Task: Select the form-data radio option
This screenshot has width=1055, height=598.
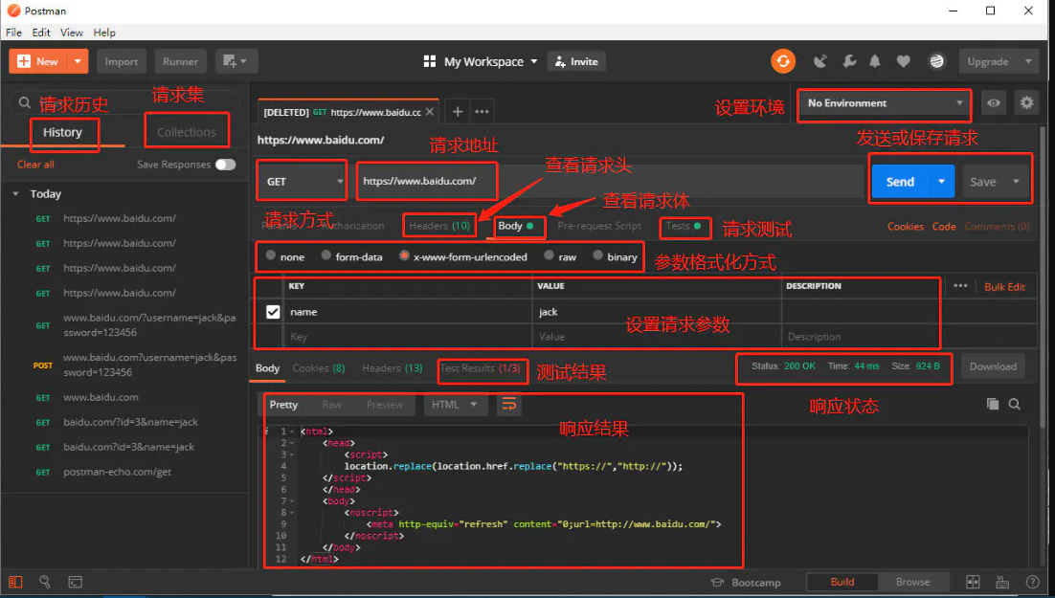Action: tap(325, 255)
